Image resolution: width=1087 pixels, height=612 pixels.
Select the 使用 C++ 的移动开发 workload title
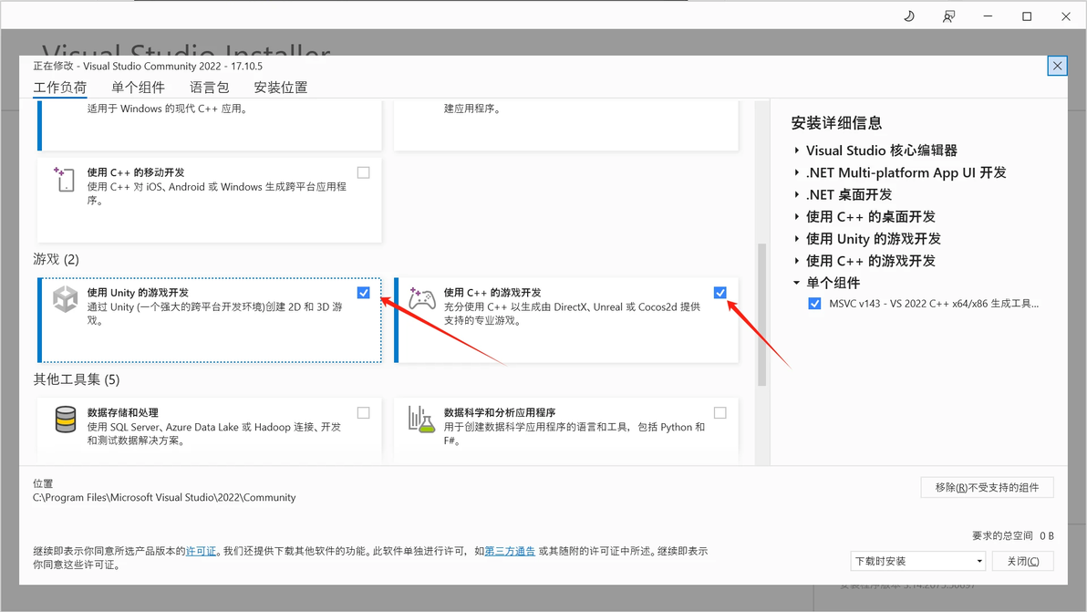(x=136, y=172)
